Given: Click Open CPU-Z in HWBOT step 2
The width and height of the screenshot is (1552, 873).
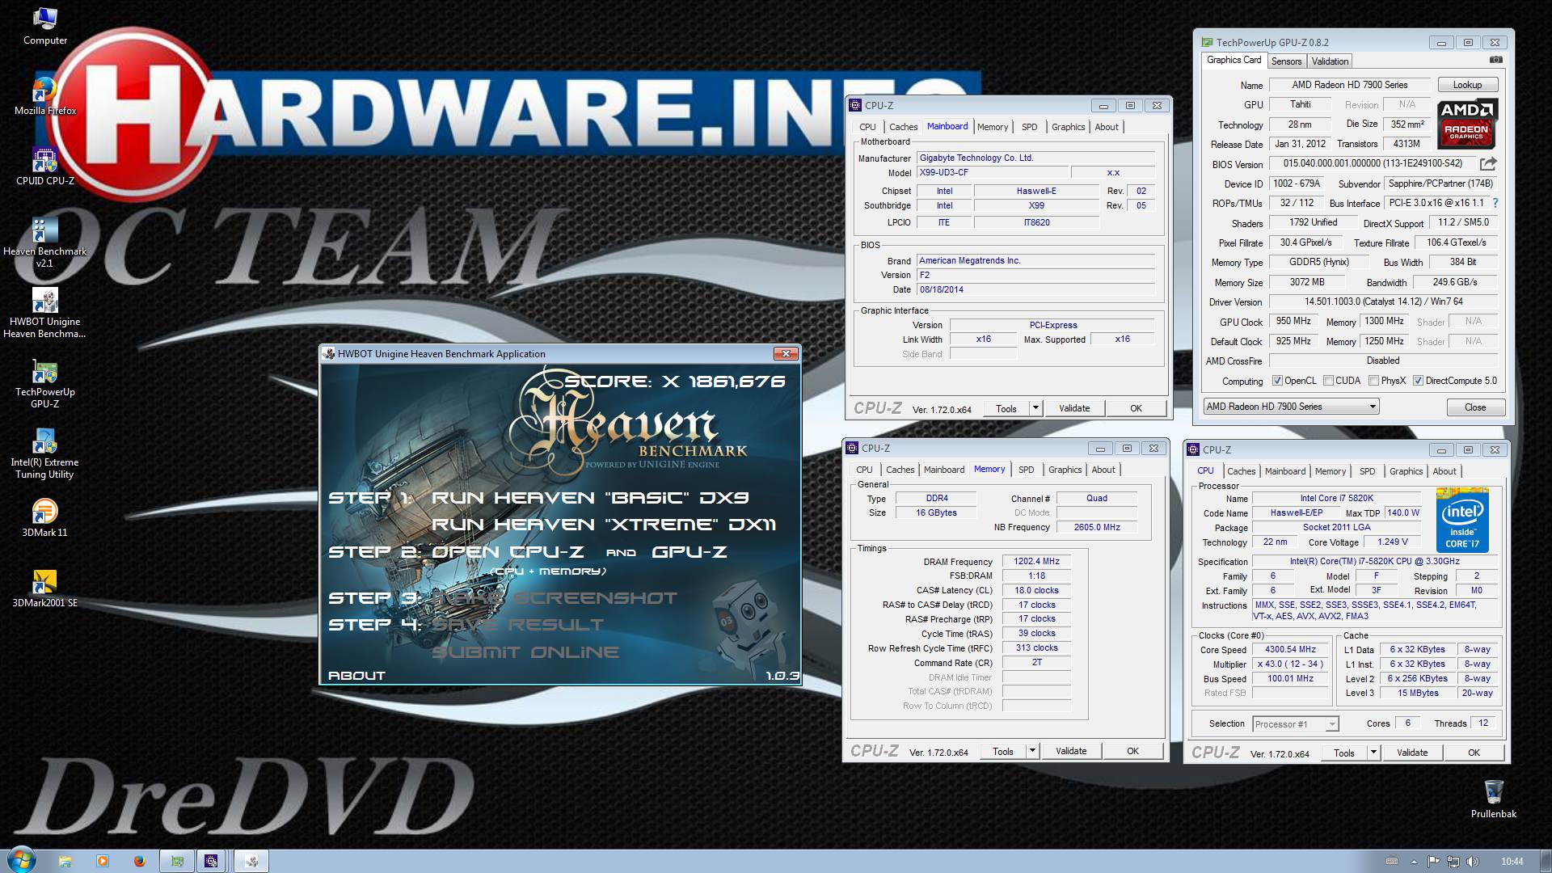Looking at the screenshot, I should pyautogui.click(x=508, y=552).
